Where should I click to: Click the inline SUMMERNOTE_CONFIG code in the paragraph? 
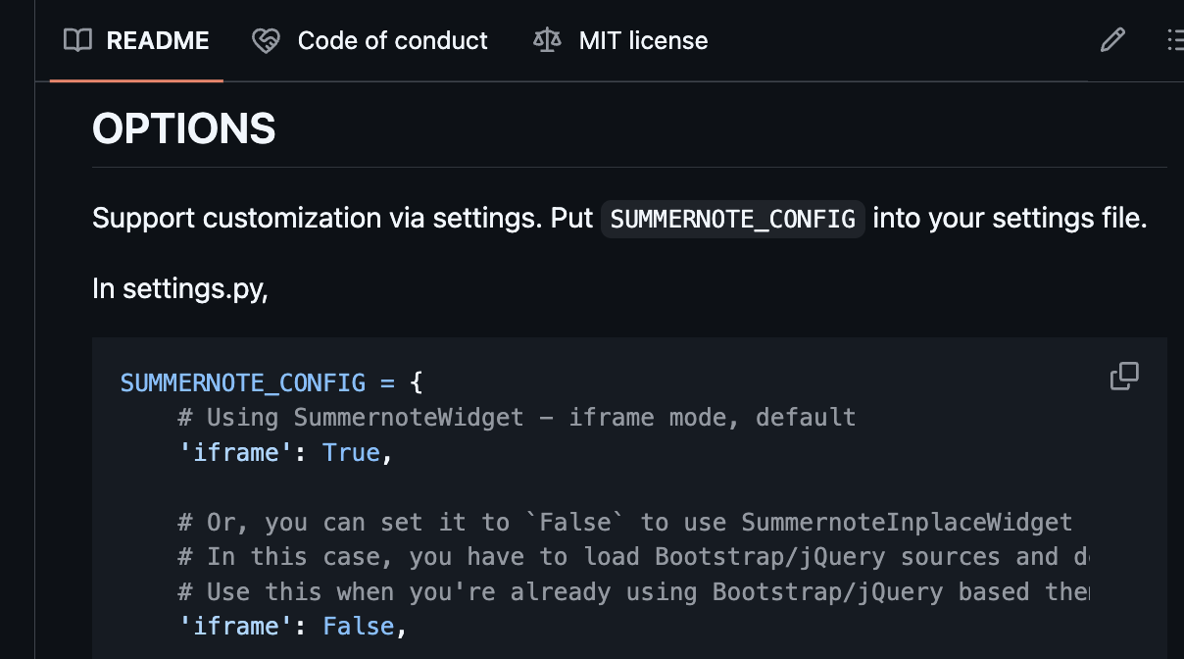(x=732, y=219)
